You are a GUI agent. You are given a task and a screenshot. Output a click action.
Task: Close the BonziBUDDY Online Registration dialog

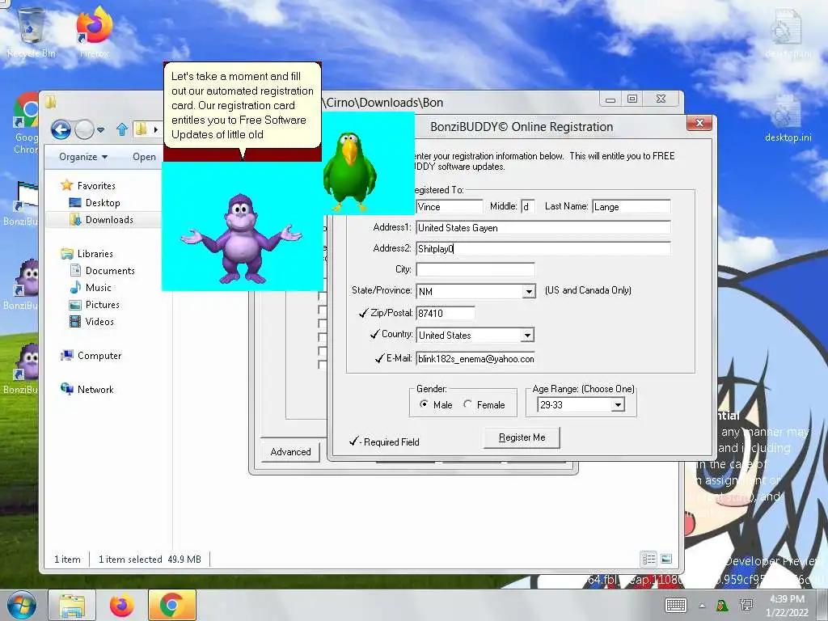(699, 123)
